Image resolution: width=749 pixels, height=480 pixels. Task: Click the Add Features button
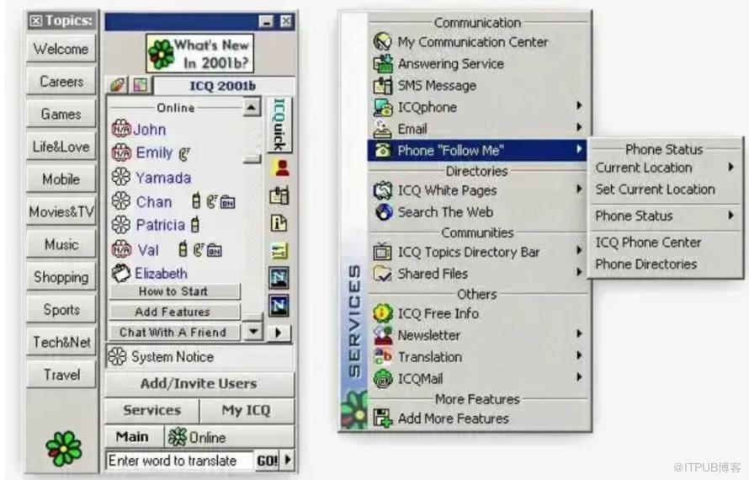click(x=173, y=312)
